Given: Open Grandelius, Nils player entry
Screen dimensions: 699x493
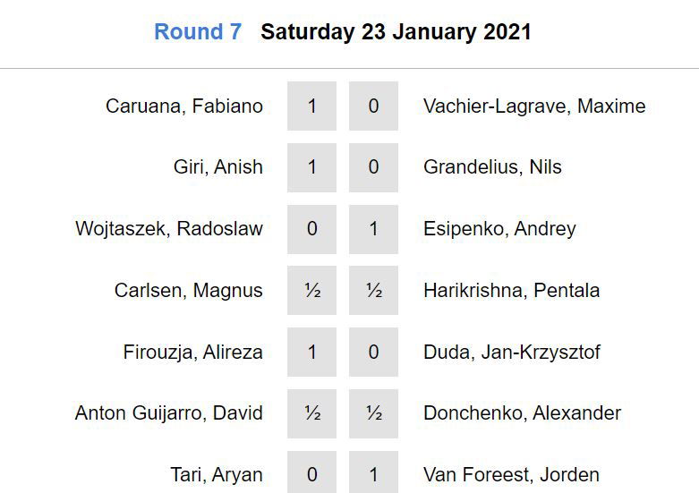Looking at the screenshot, I should (492, 167).
